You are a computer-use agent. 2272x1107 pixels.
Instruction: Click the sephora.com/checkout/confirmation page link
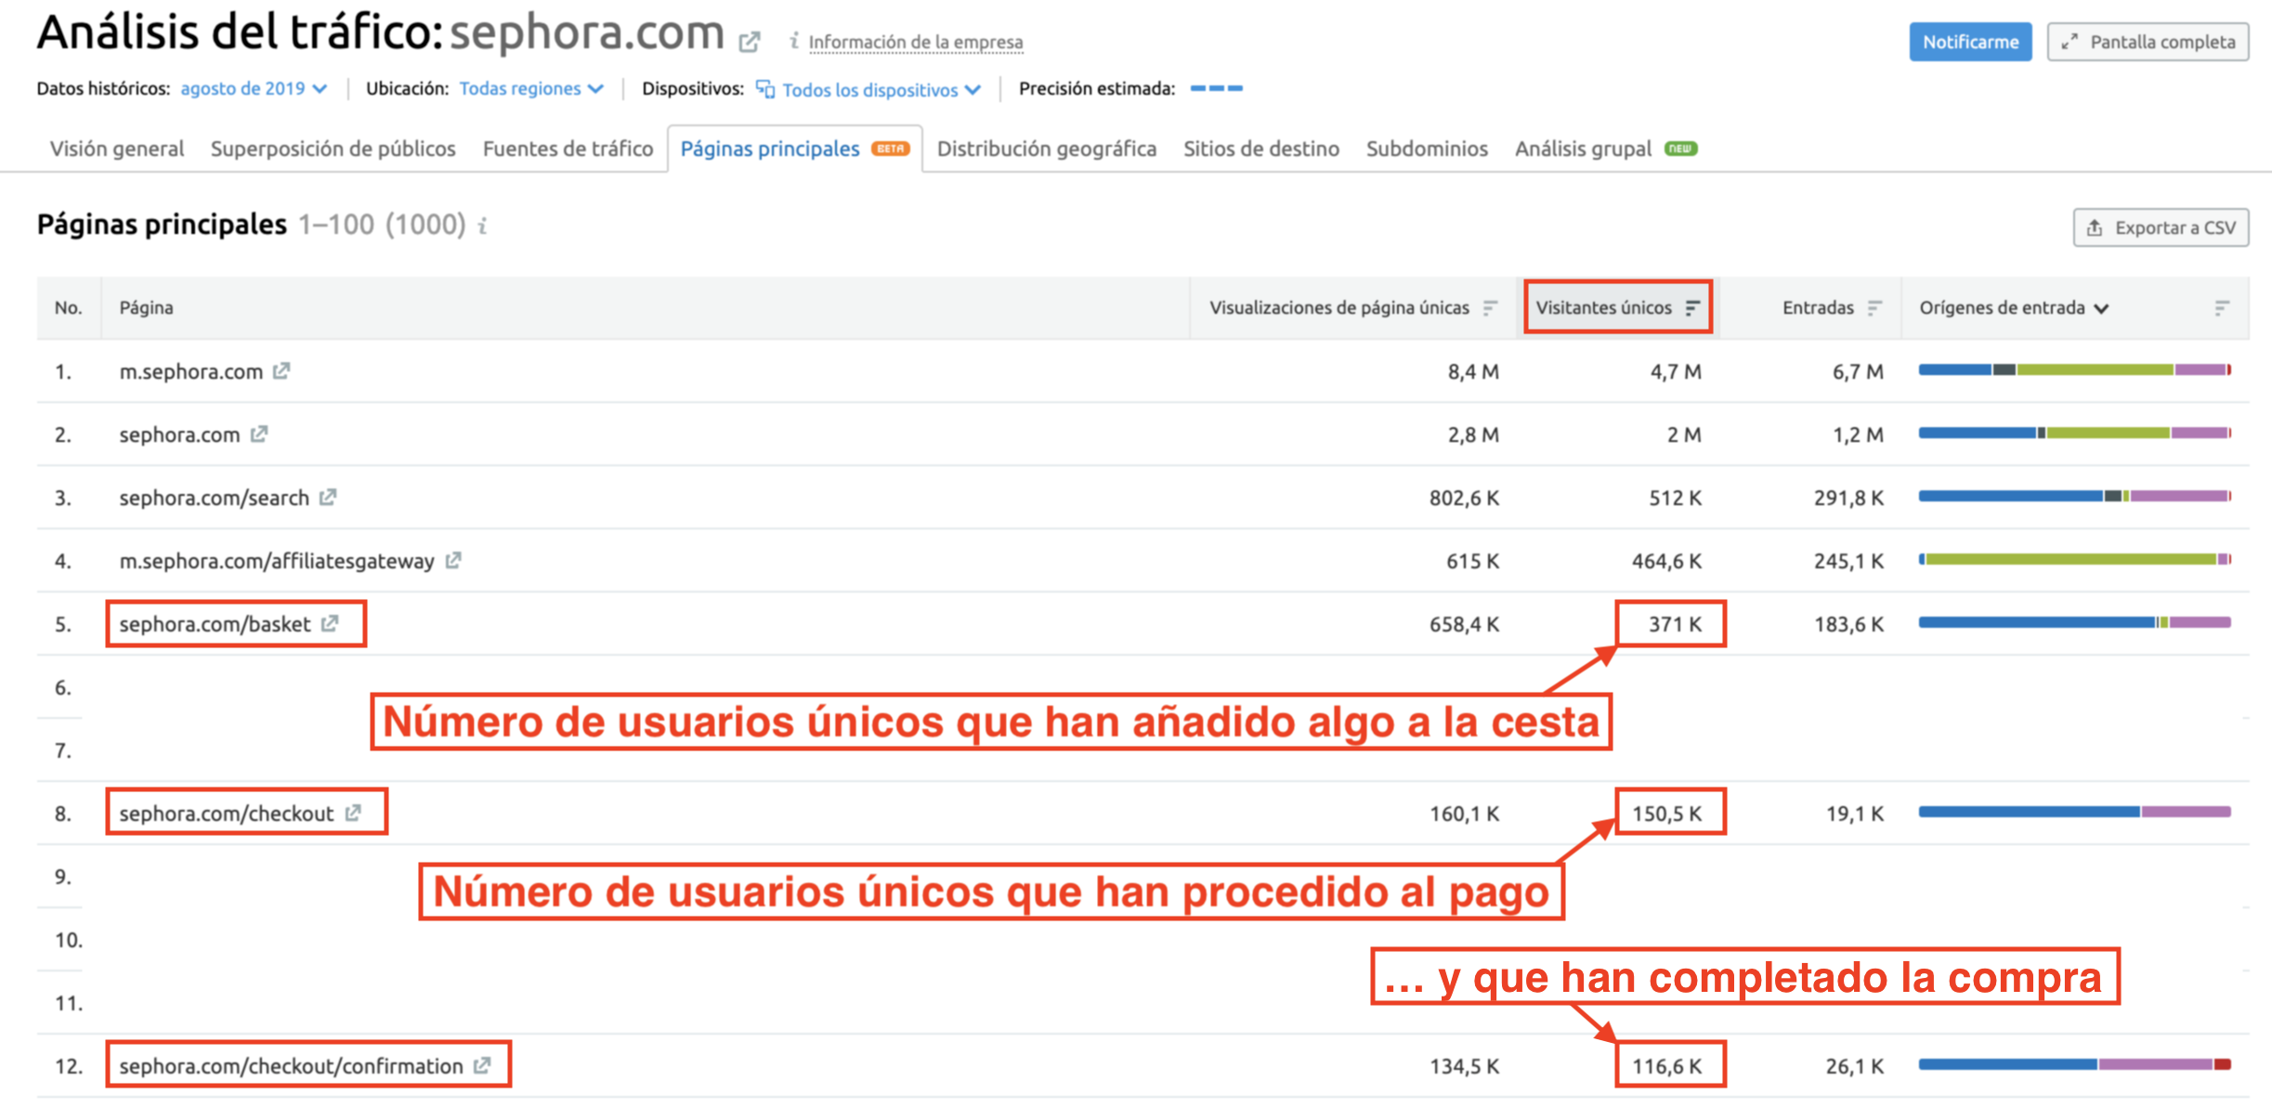[x=291, y=1066]
